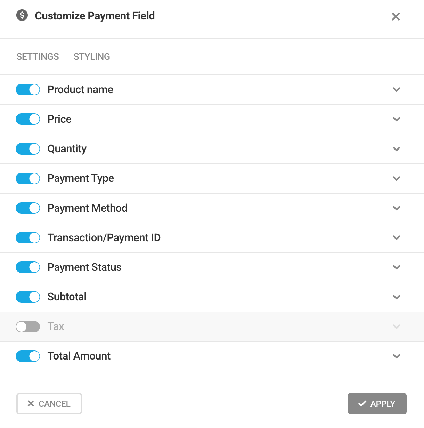Open the Styling tab

pyautogui.click(x=92, y=57)
